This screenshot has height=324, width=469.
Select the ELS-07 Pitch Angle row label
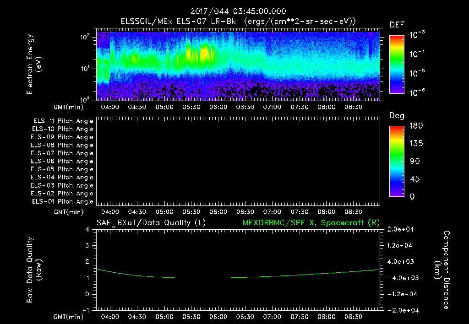click(62, 153)
